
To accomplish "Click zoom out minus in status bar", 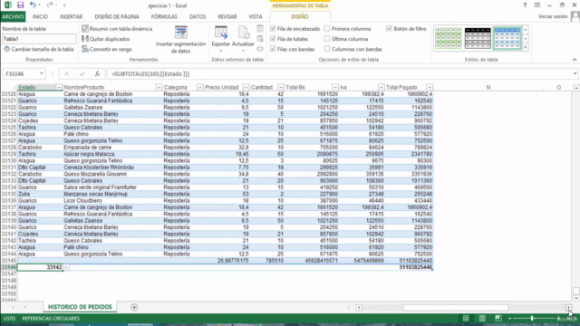I will (x=509, y=318).
